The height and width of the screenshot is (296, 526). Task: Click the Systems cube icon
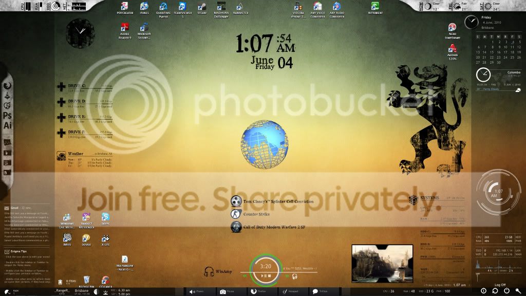click(414, 200)
